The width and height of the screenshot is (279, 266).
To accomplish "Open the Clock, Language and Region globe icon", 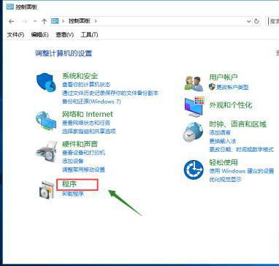I will 193,132.
